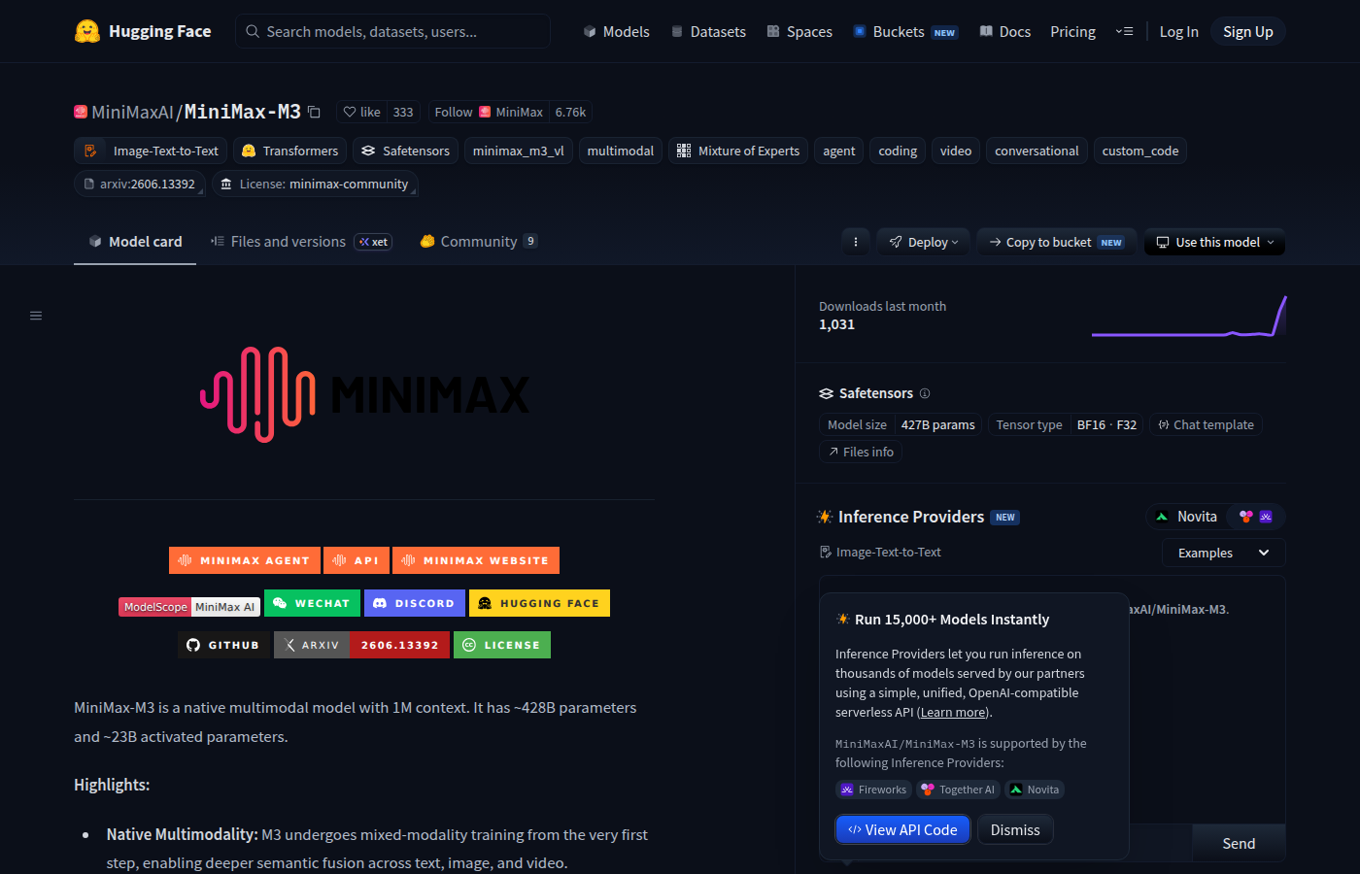Open the Discord badge

click(415, 603)
